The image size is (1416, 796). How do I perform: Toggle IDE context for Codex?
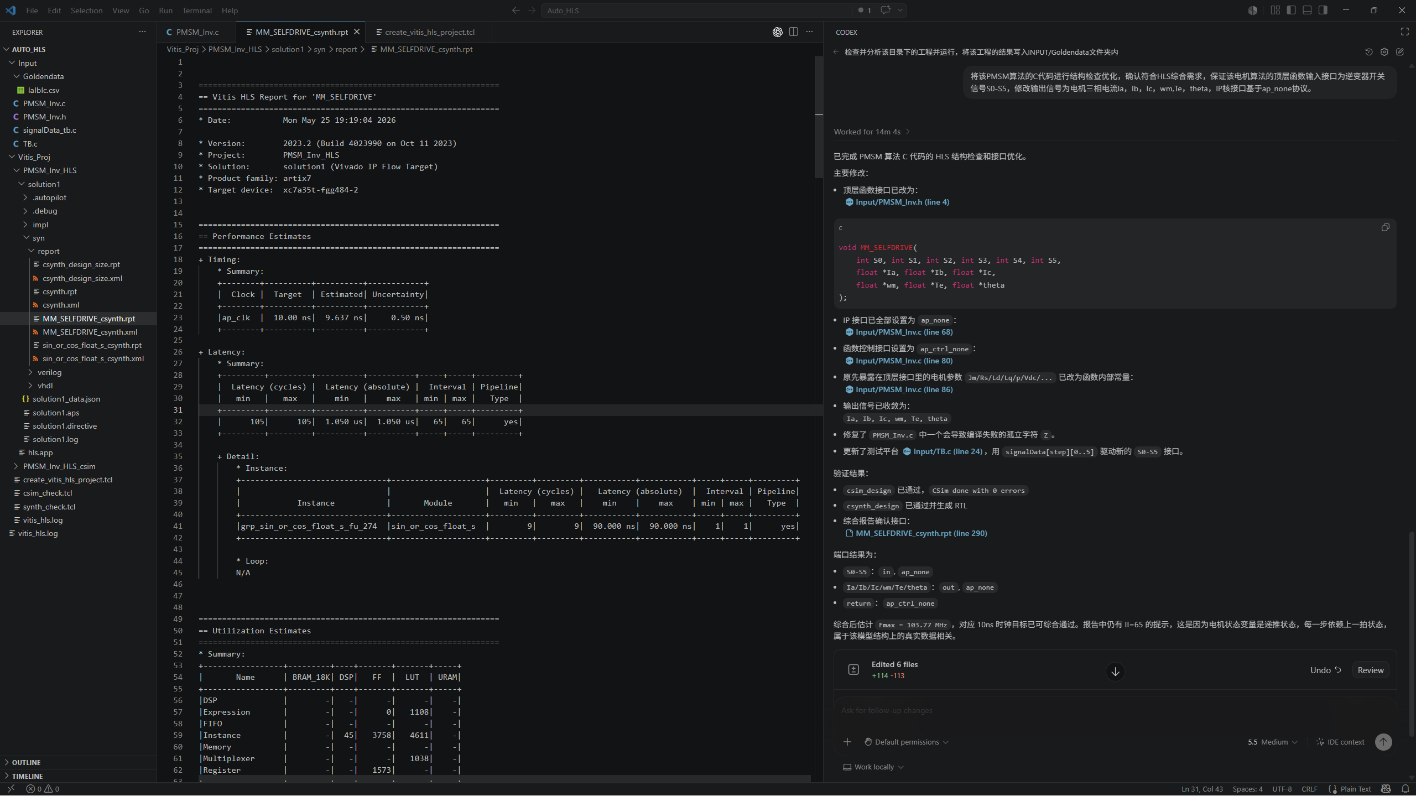pyautogui.click(x=1340, y=742)
